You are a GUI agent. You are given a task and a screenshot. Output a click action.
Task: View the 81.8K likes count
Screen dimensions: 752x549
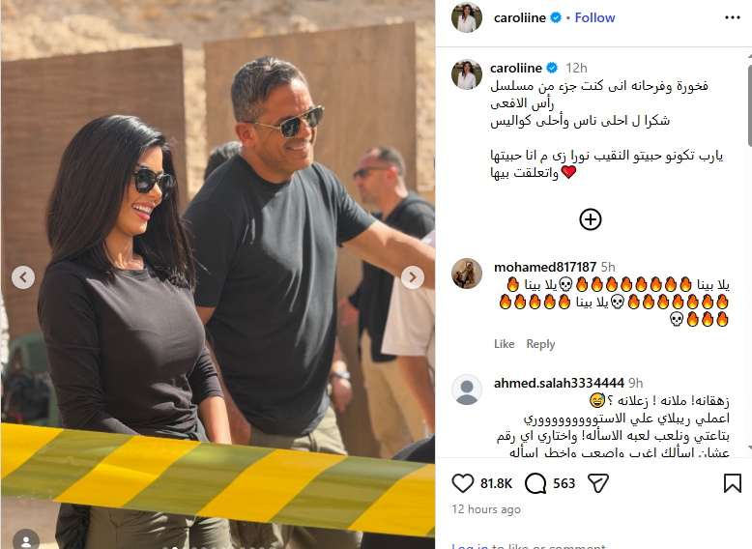click(x=497, y=483)
